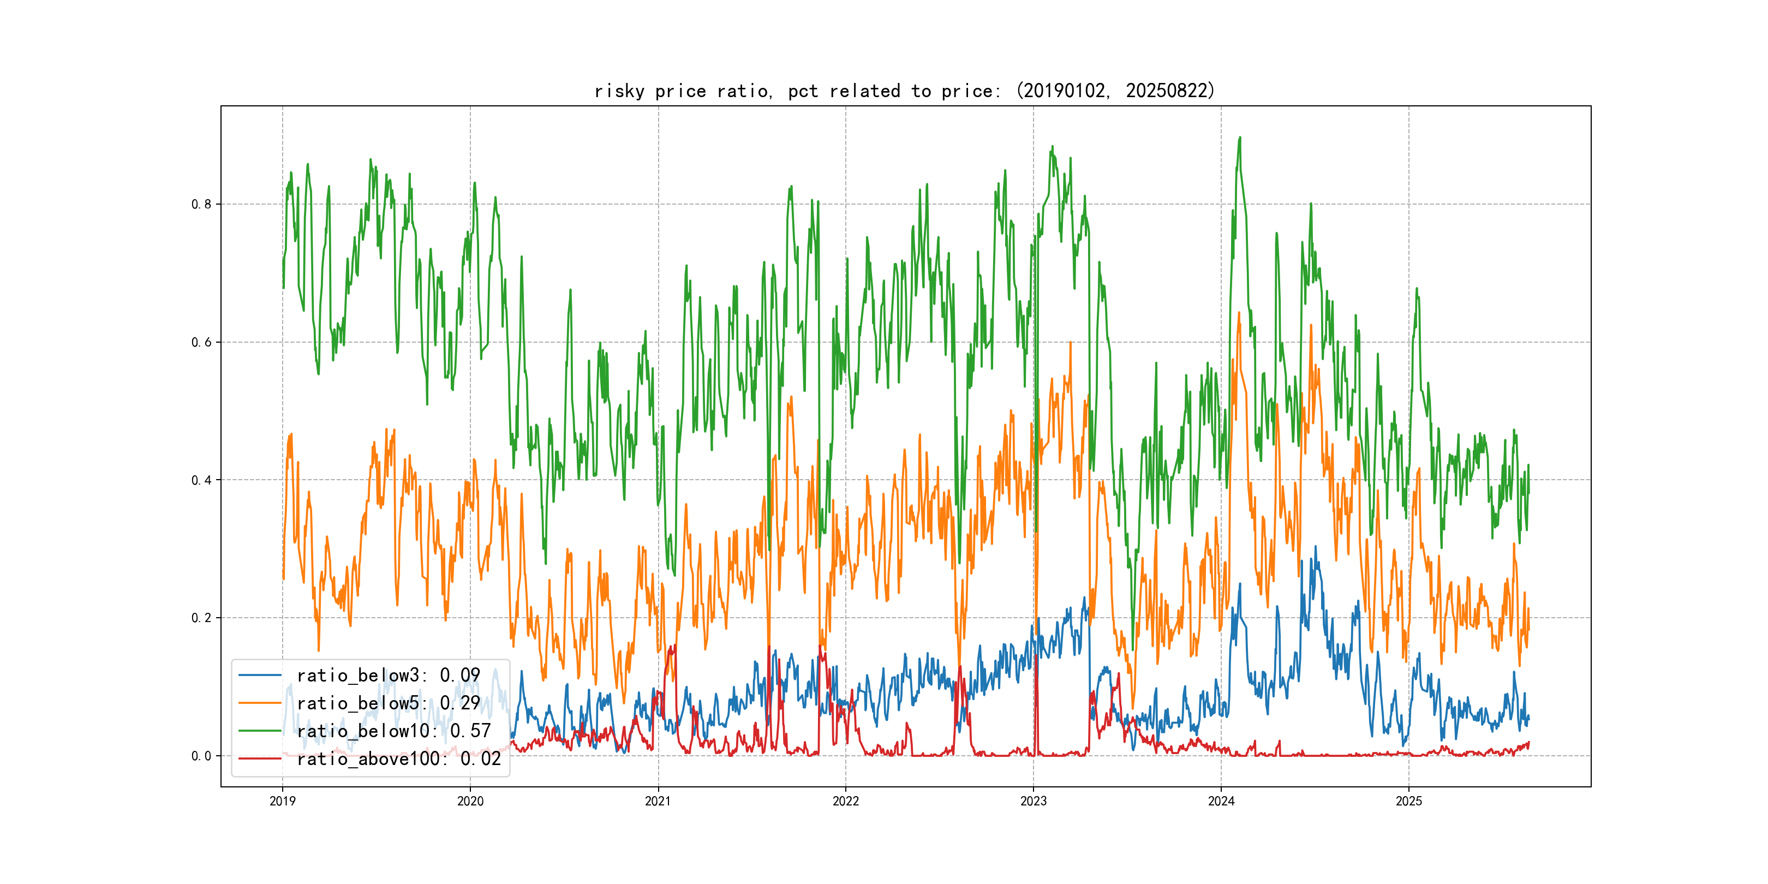
Task: Click the 2025 x-axis tick label
Action: (1409, 801)
